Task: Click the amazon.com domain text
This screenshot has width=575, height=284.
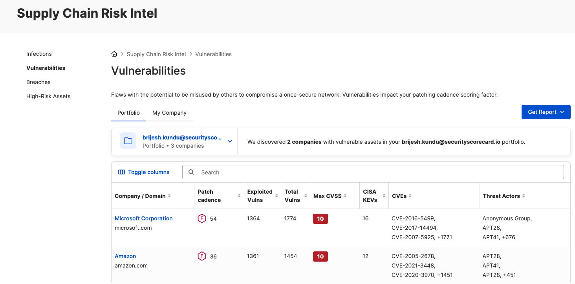Action: (131, 266)
